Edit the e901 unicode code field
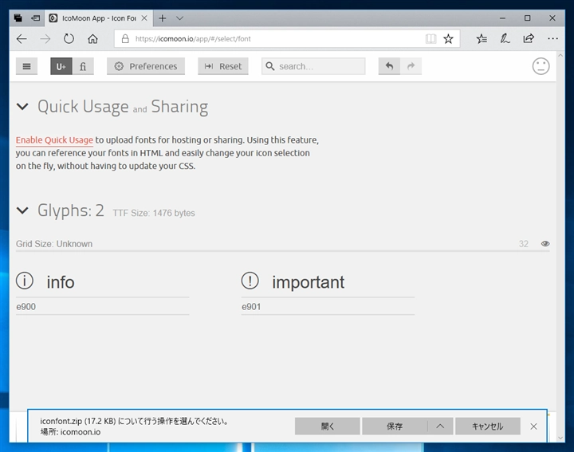 328,307
